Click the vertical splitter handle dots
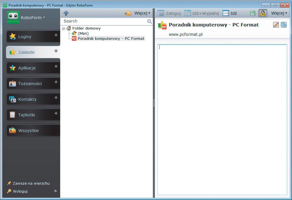This screenshot has height=200, width=292. pyautogui.click(x=154, y=103)
